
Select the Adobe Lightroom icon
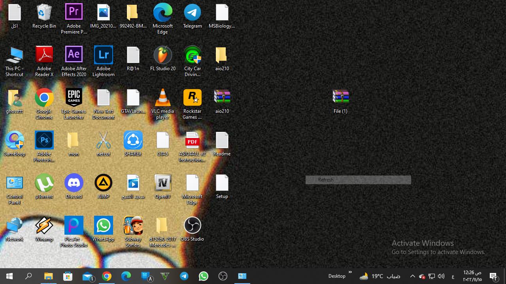point(104,56)
